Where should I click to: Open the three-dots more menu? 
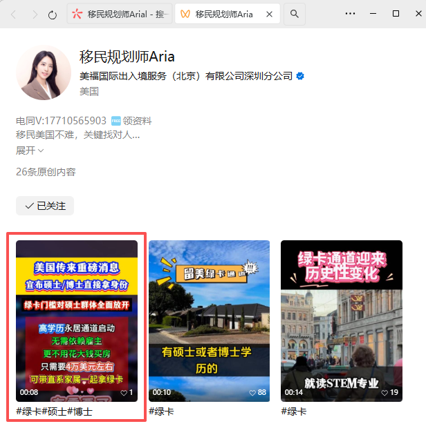[x=350, y=14]
